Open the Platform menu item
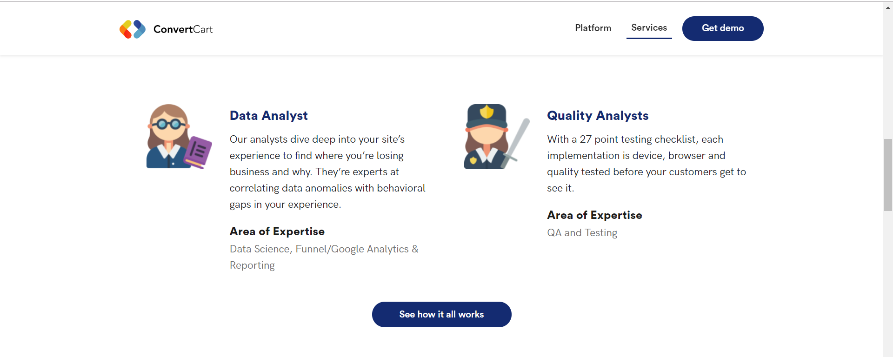893x357 pixels. click(x=593, y=28)
